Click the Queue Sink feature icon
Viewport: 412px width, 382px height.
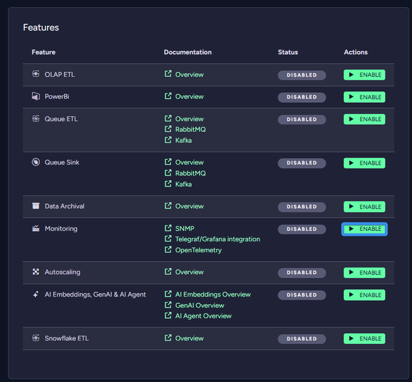point(36,162)
